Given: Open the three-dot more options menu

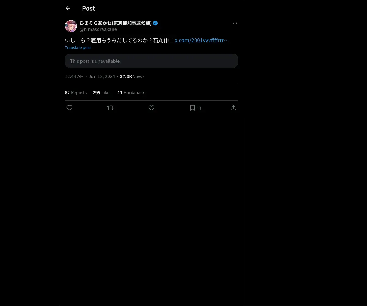Looking at the screenshot, I should (x=235, y=23).
